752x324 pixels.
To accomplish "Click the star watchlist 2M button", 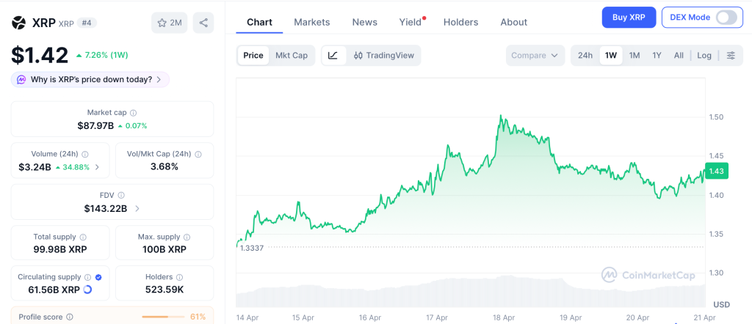I will (x=170, y=23).
